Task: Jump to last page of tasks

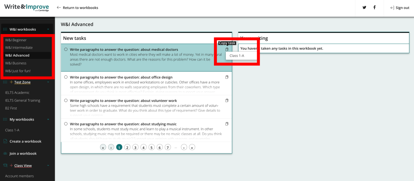Action: click(192, 147)
